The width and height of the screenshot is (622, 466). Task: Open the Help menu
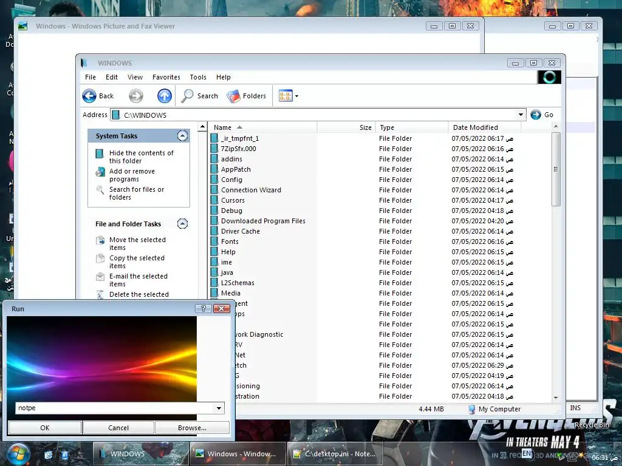point(224,77)
